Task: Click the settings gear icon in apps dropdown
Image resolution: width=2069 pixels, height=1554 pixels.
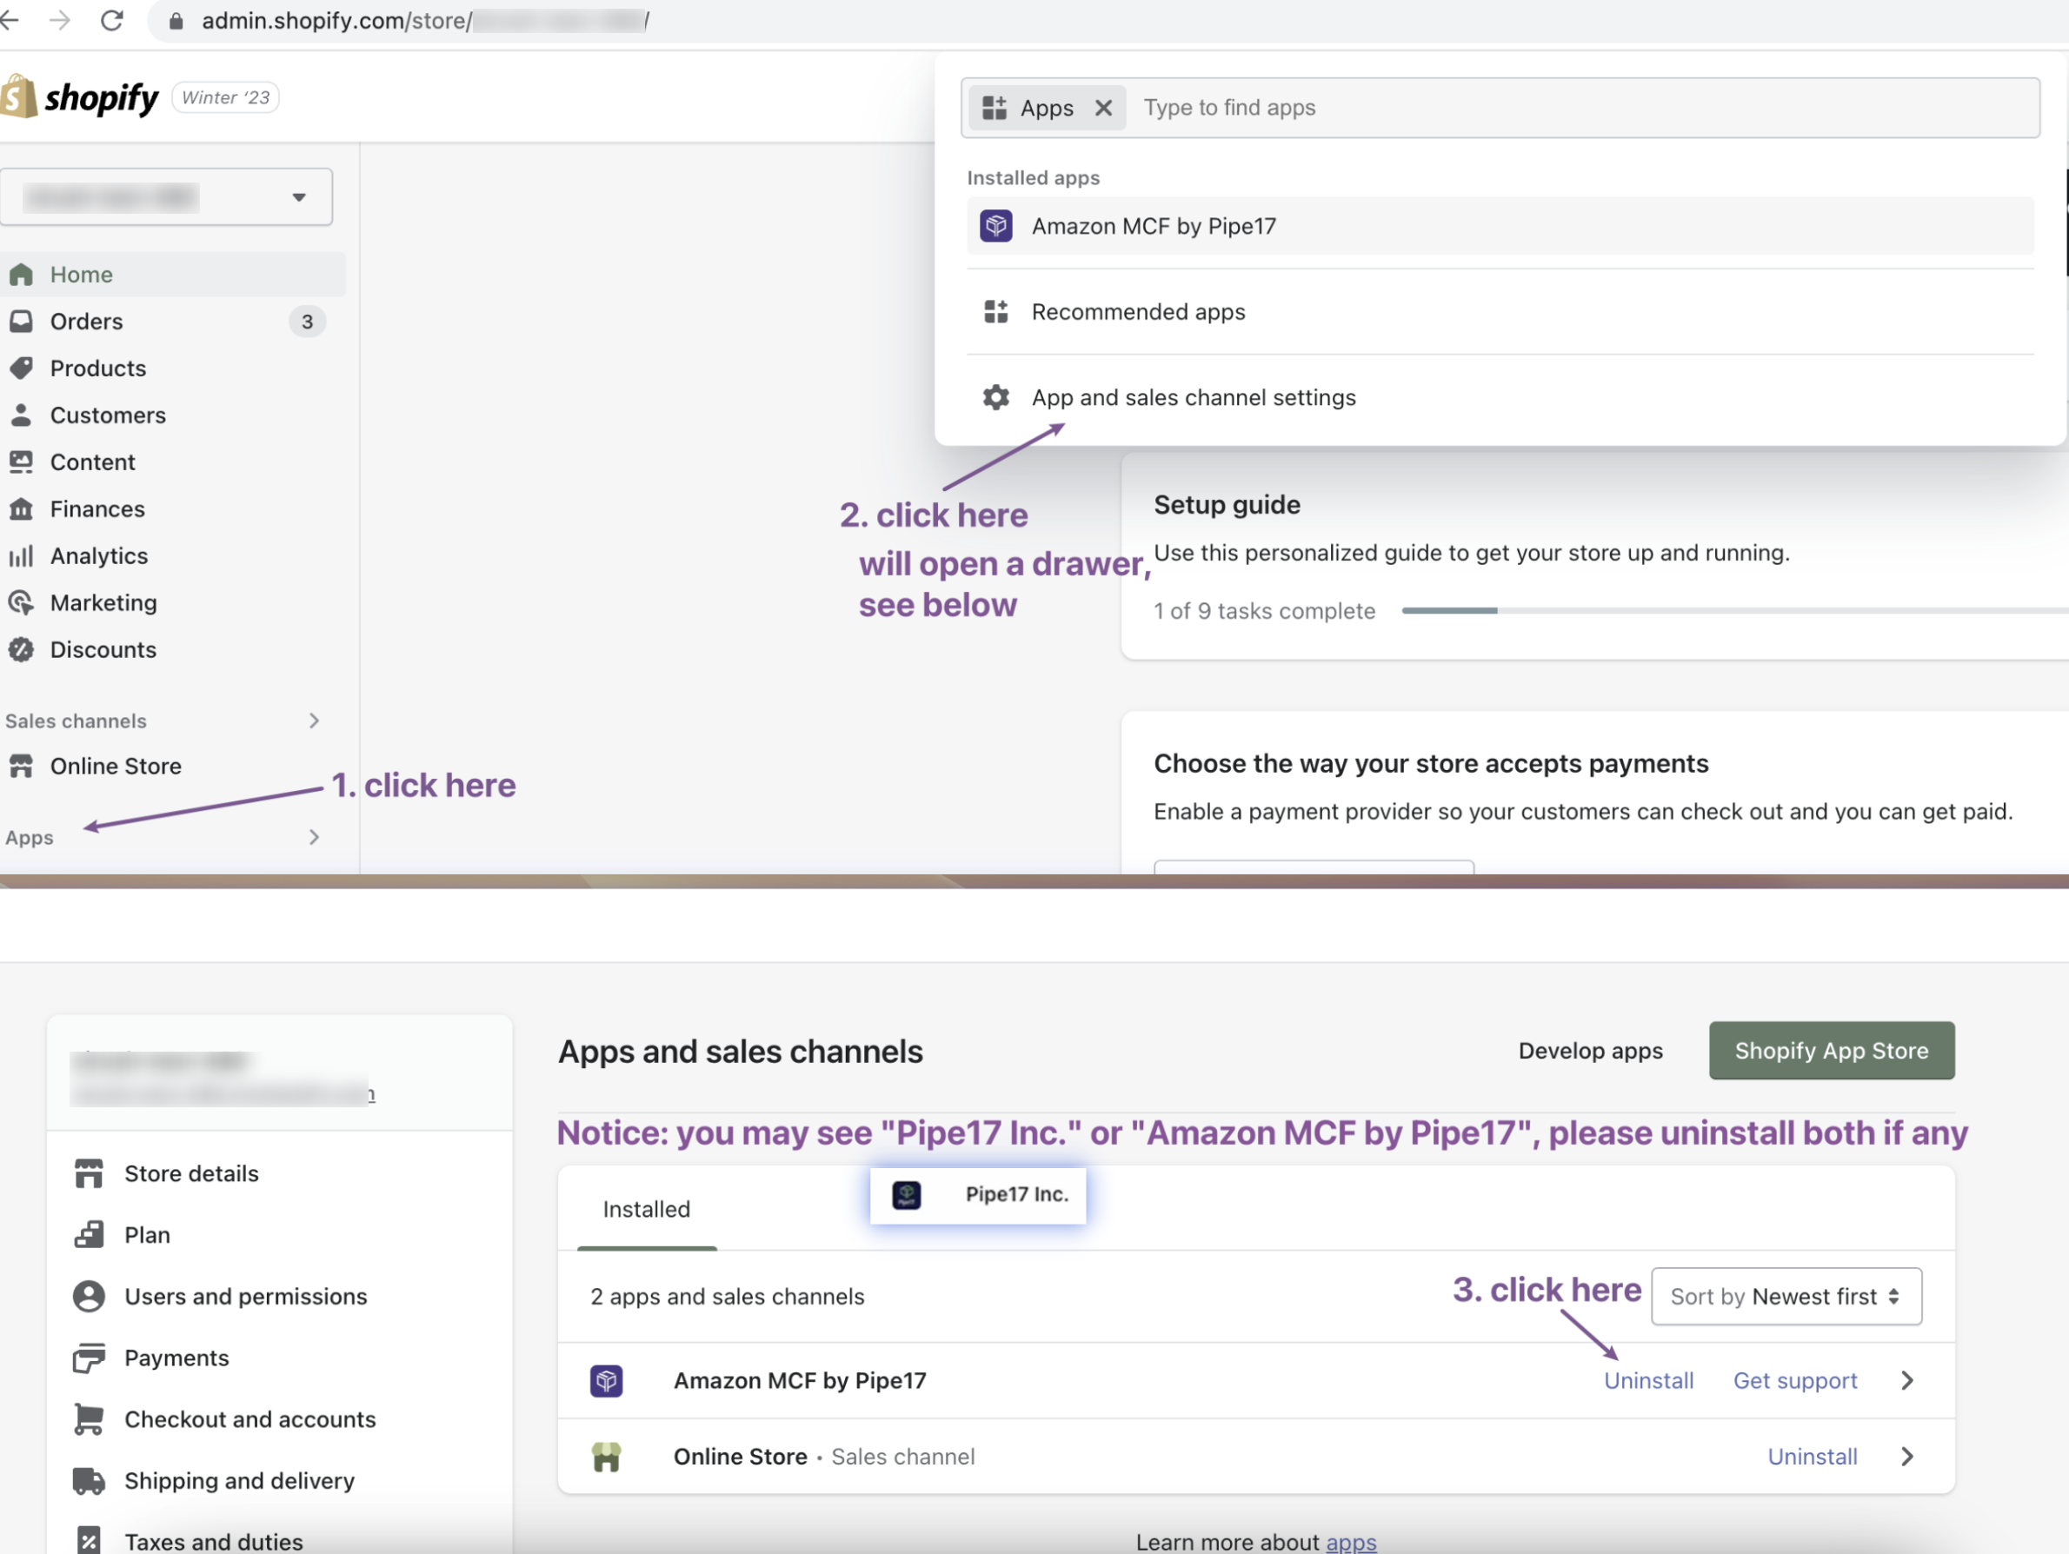Action: [x=996, y=397]
